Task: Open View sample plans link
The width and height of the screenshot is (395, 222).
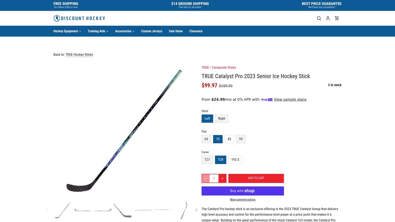Action: click(x=290, y=99)
